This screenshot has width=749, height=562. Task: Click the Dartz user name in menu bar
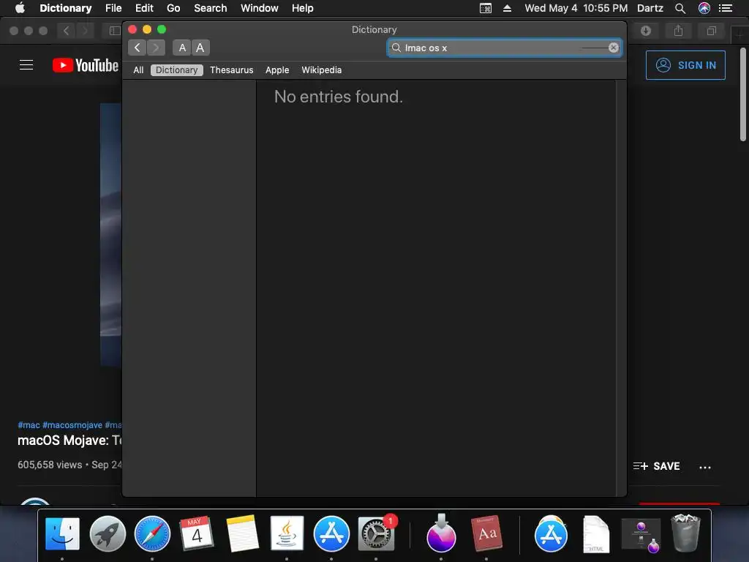[650, 8]
